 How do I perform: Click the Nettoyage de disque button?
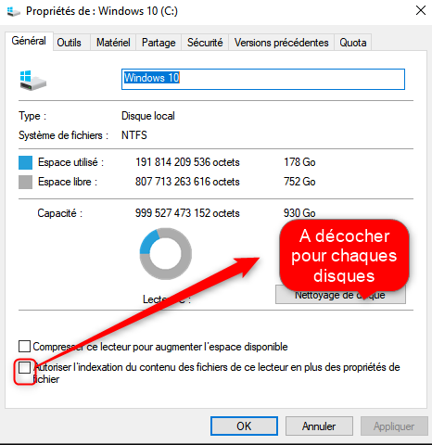(340, 295)
